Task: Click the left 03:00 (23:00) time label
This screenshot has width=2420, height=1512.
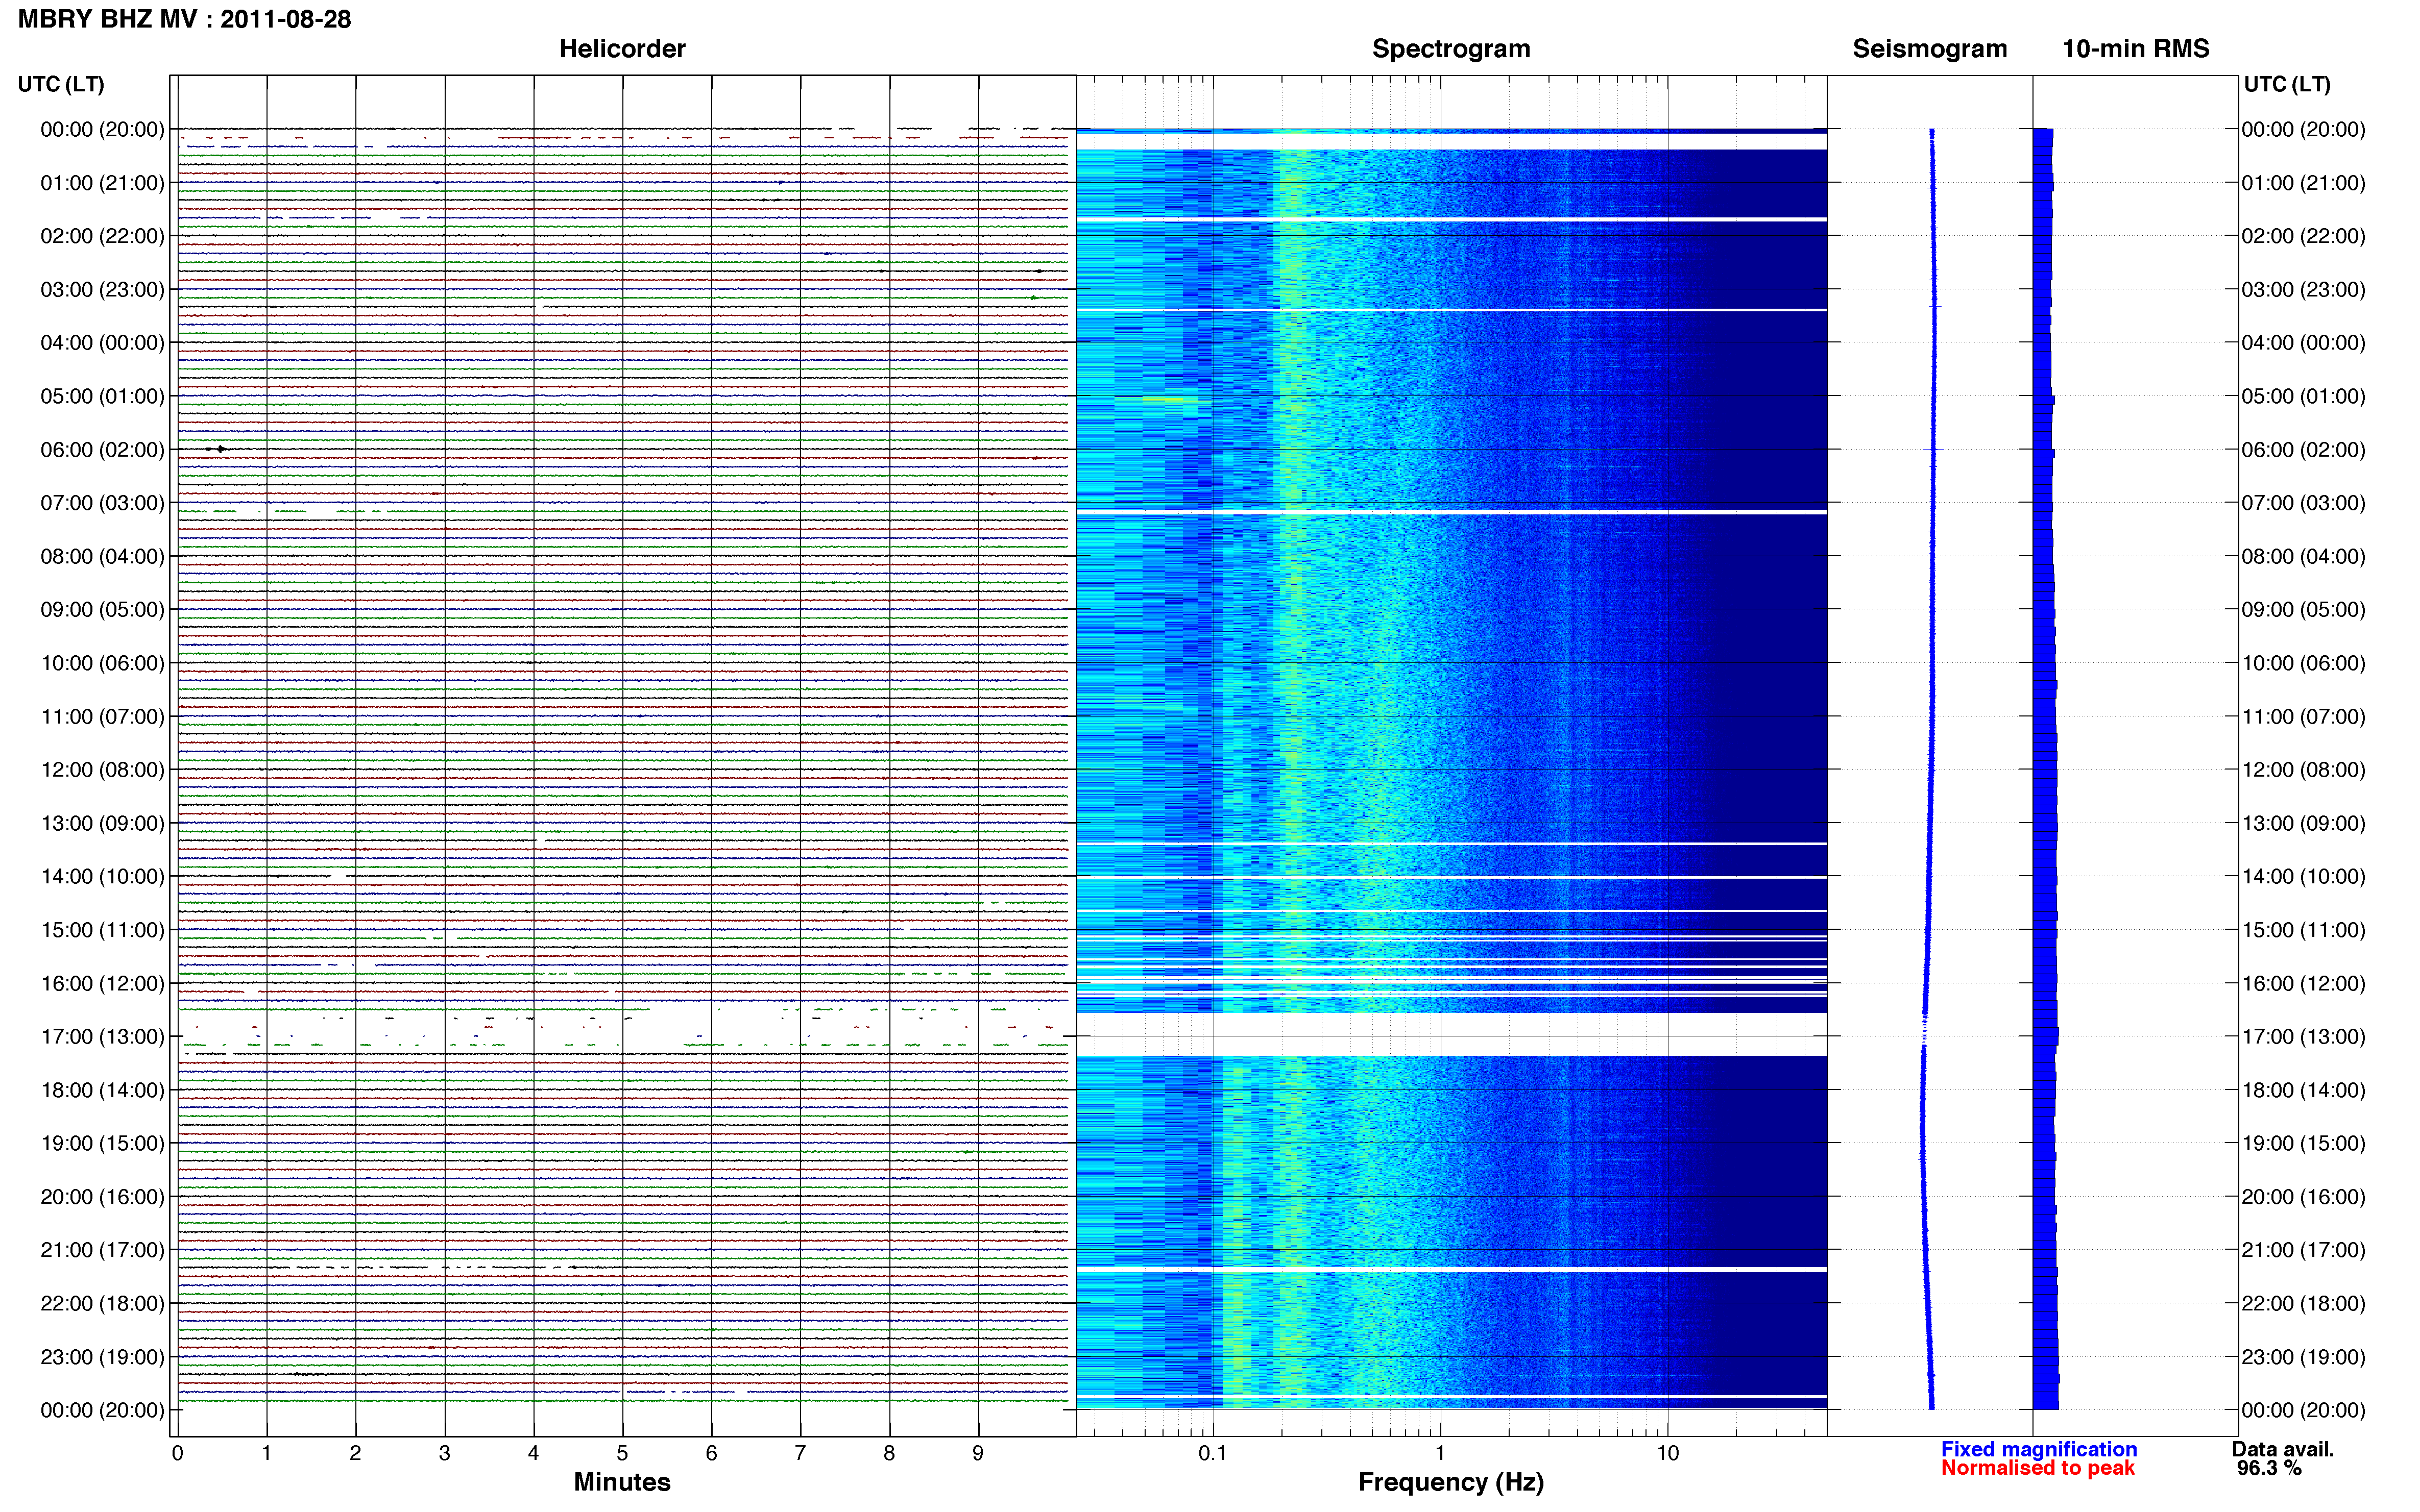Action: tap(102, 289)
